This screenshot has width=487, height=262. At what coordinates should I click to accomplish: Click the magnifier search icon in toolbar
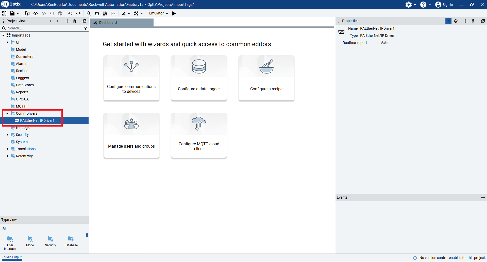pyautogui.click(x=89, y=13)
